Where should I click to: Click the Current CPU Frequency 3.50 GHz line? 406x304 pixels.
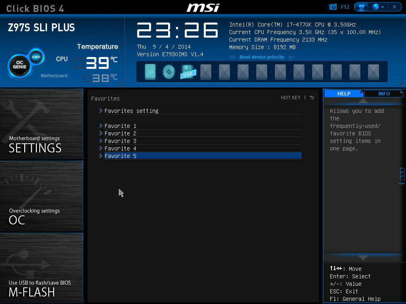(305, 32)
